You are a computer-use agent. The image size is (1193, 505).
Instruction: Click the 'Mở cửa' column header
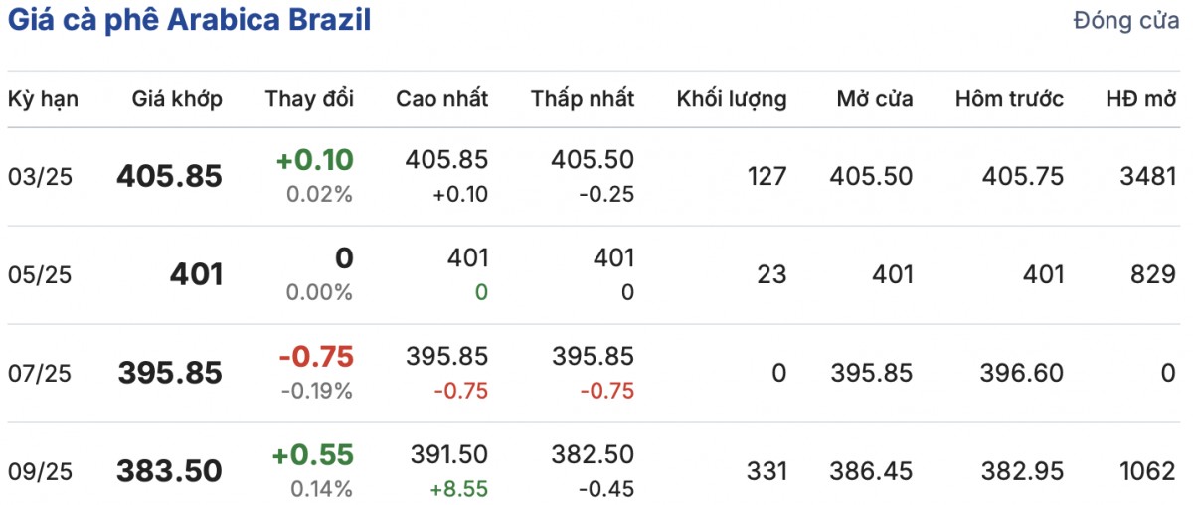point(875,99)
